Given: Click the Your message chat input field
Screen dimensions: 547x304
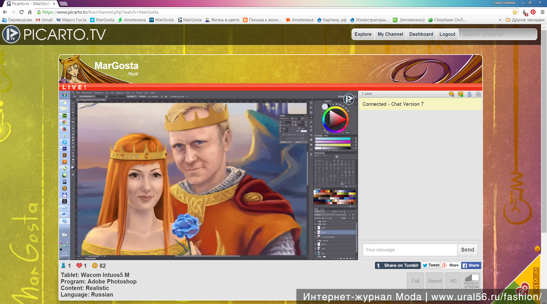Looking at the screenshot, I should (410, 250).
